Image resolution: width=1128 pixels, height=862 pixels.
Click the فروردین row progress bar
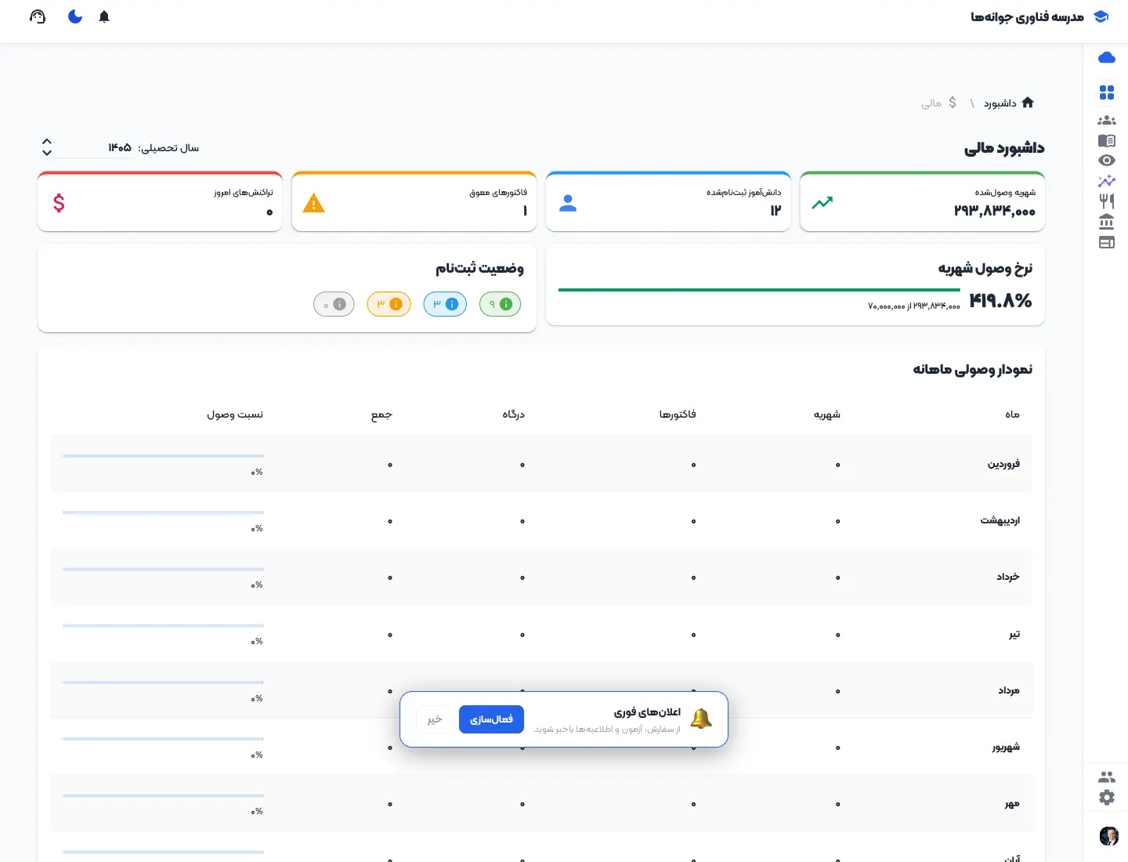pyautogui.click(x=163, y=456)
